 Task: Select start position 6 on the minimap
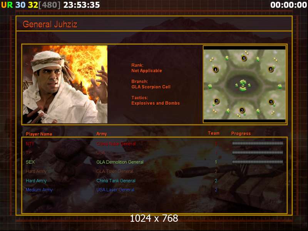pyautogui.click(x=271, y=69)
